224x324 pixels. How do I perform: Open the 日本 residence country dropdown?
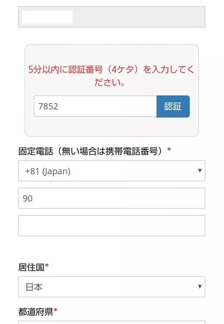tap(112, 287)
